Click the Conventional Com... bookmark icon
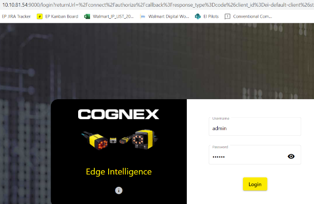This screenshot has height=204, width=314. coord(227,16)
